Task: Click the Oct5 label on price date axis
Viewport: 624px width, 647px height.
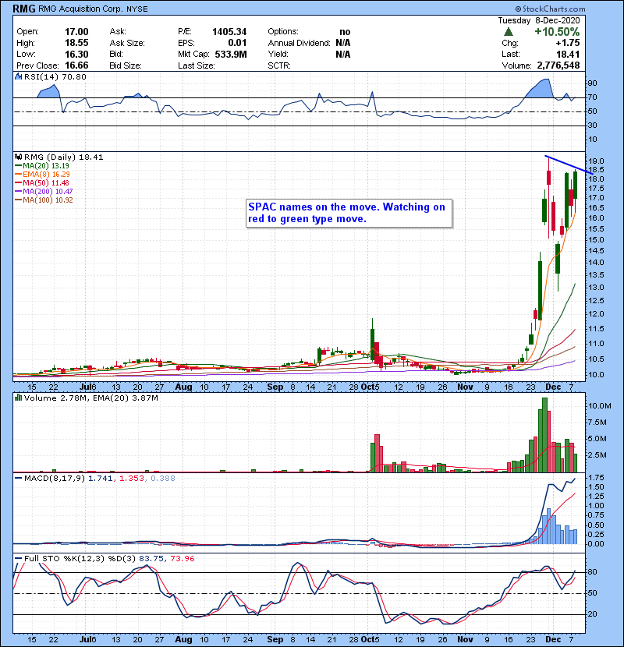Action: click(x=370, y=387)
